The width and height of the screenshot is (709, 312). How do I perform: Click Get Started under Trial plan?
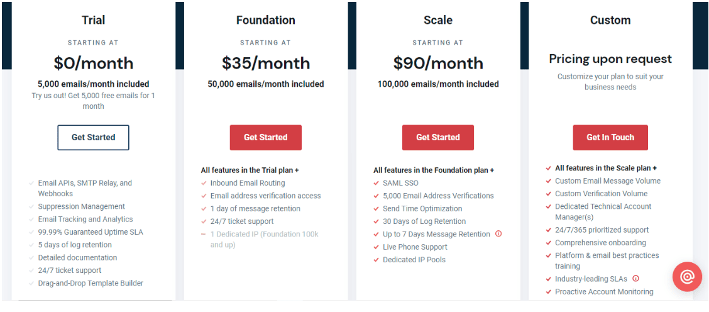pyautogui.click(x=93, y=137)
